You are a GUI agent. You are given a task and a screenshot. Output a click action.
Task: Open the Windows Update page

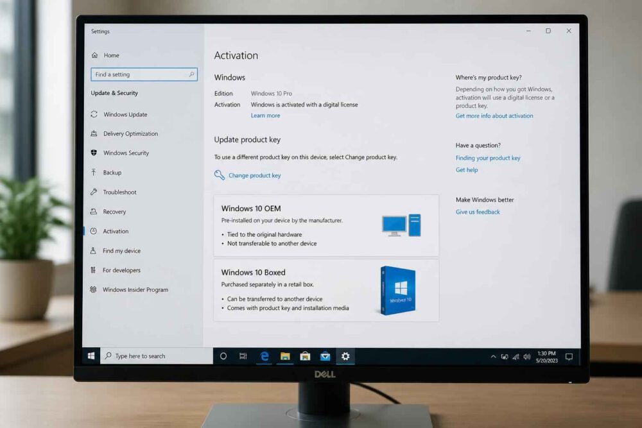[x=125, y=114]
